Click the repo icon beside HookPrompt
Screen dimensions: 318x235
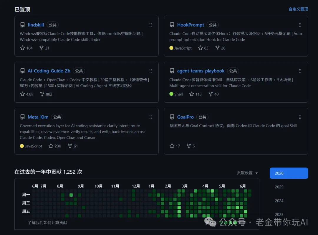(x=172, y=25)
